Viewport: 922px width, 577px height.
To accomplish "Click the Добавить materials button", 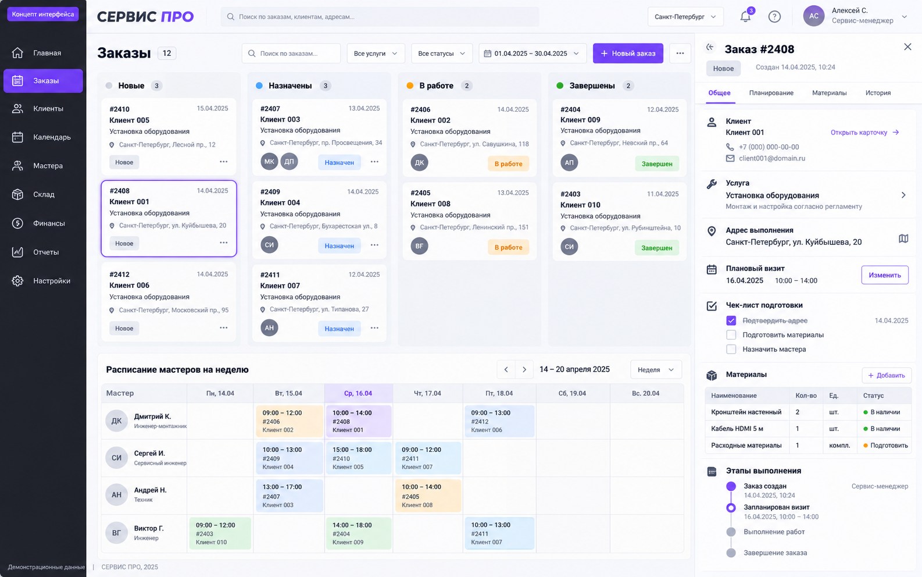I will 887,375.
